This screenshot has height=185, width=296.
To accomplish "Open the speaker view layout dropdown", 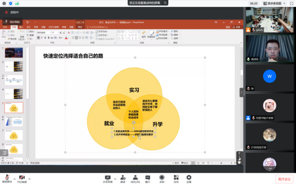I will [x=274, y=3].
